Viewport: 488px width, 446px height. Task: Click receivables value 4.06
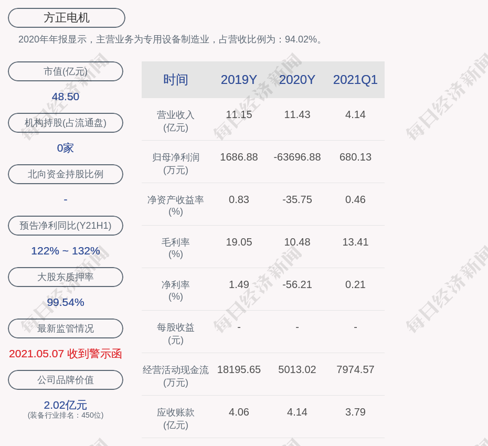[x=239, y=412]
